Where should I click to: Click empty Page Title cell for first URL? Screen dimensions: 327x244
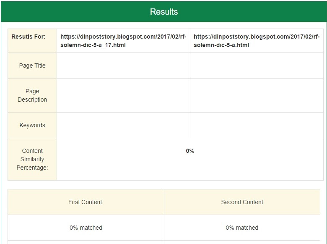(x=123, y=66)
